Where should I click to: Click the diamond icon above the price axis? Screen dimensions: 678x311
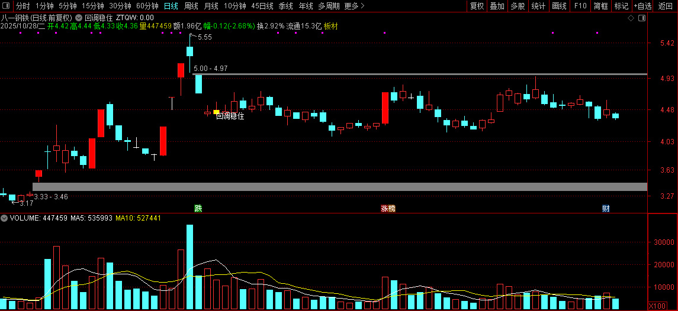click(631, 18)
